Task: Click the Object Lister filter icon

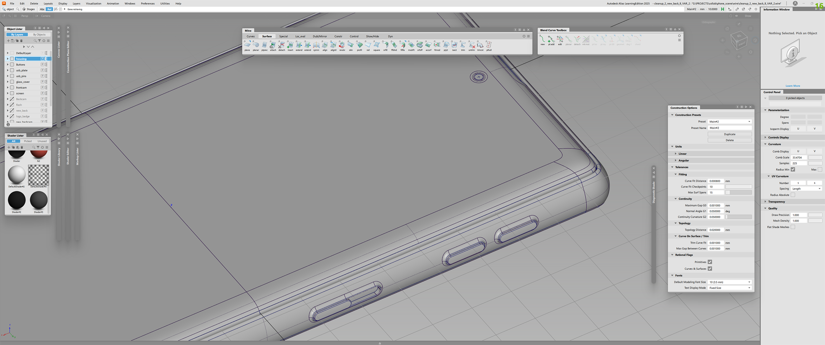Action: tap(39, 41)
